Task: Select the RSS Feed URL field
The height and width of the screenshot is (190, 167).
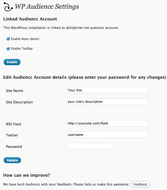Action: click(x=107, y=123)
